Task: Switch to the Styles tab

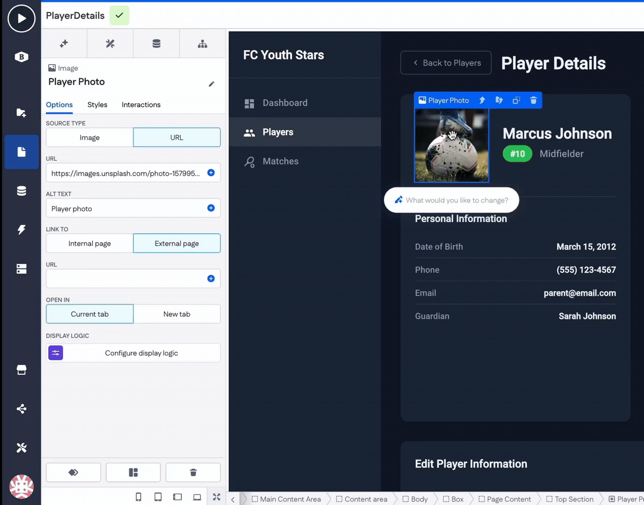Action: pos(97,104)
